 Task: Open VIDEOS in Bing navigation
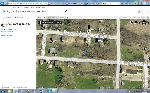tap(26, 8)
